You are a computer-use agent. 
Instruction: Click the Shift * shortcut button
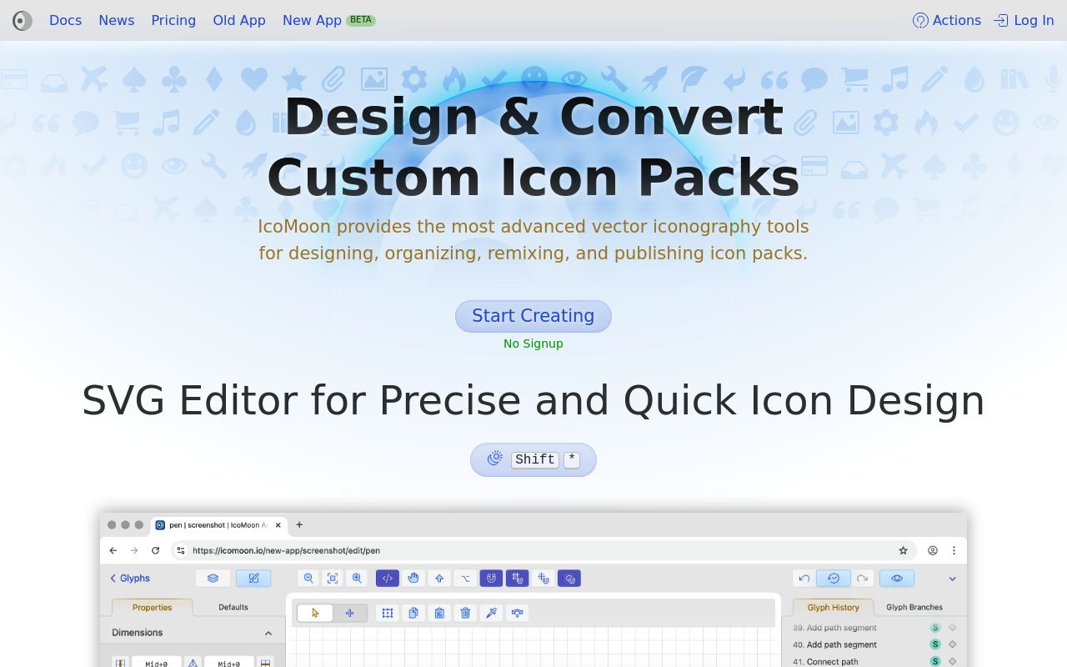(533, 459)
